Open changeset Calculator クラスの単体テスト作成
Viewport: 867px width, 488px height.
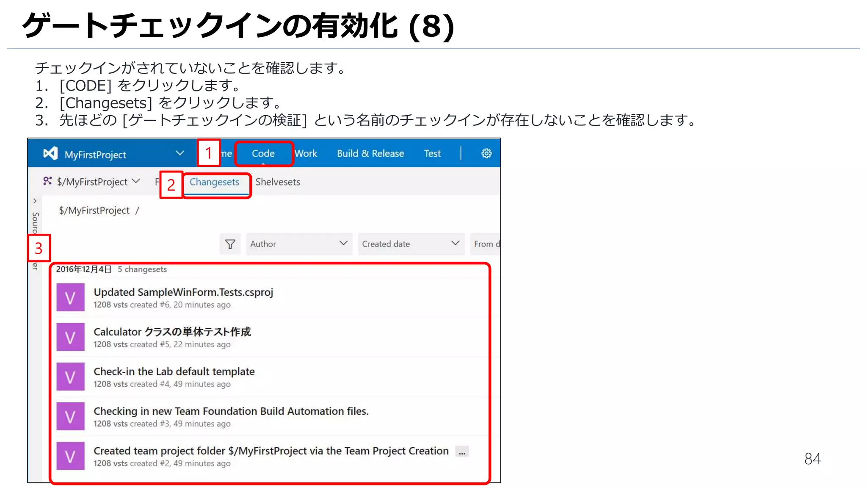[172, 332]
